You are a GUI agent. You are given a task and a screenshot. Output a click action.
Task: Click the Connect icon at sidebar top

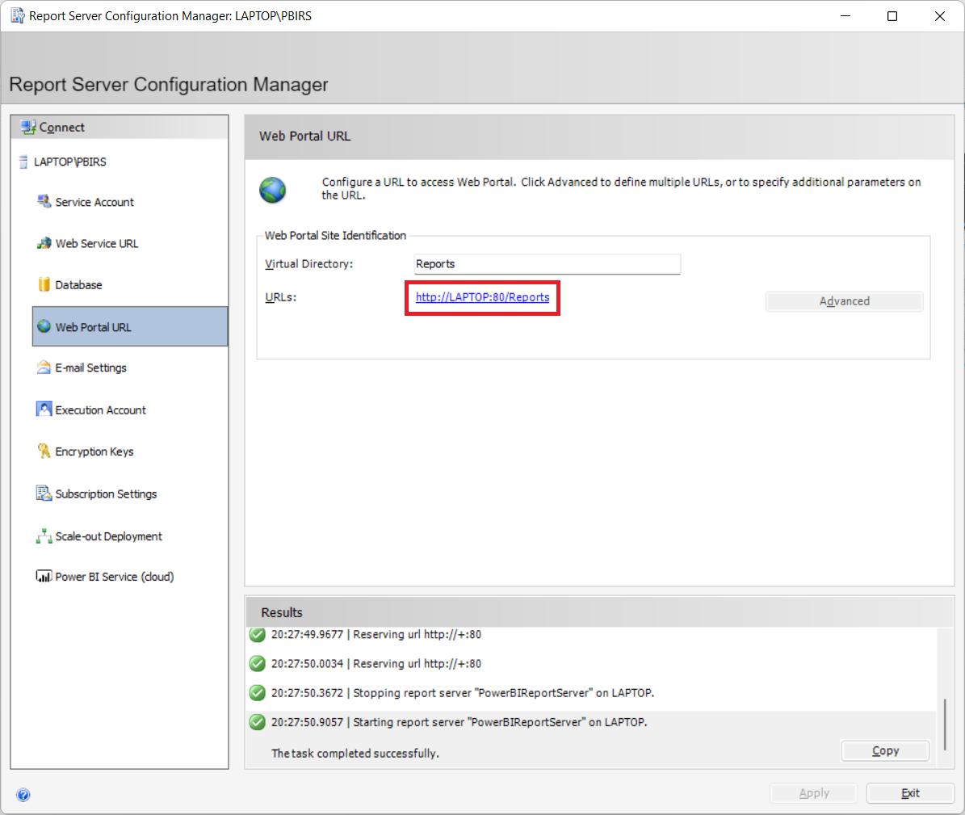(x=27, y=126)
